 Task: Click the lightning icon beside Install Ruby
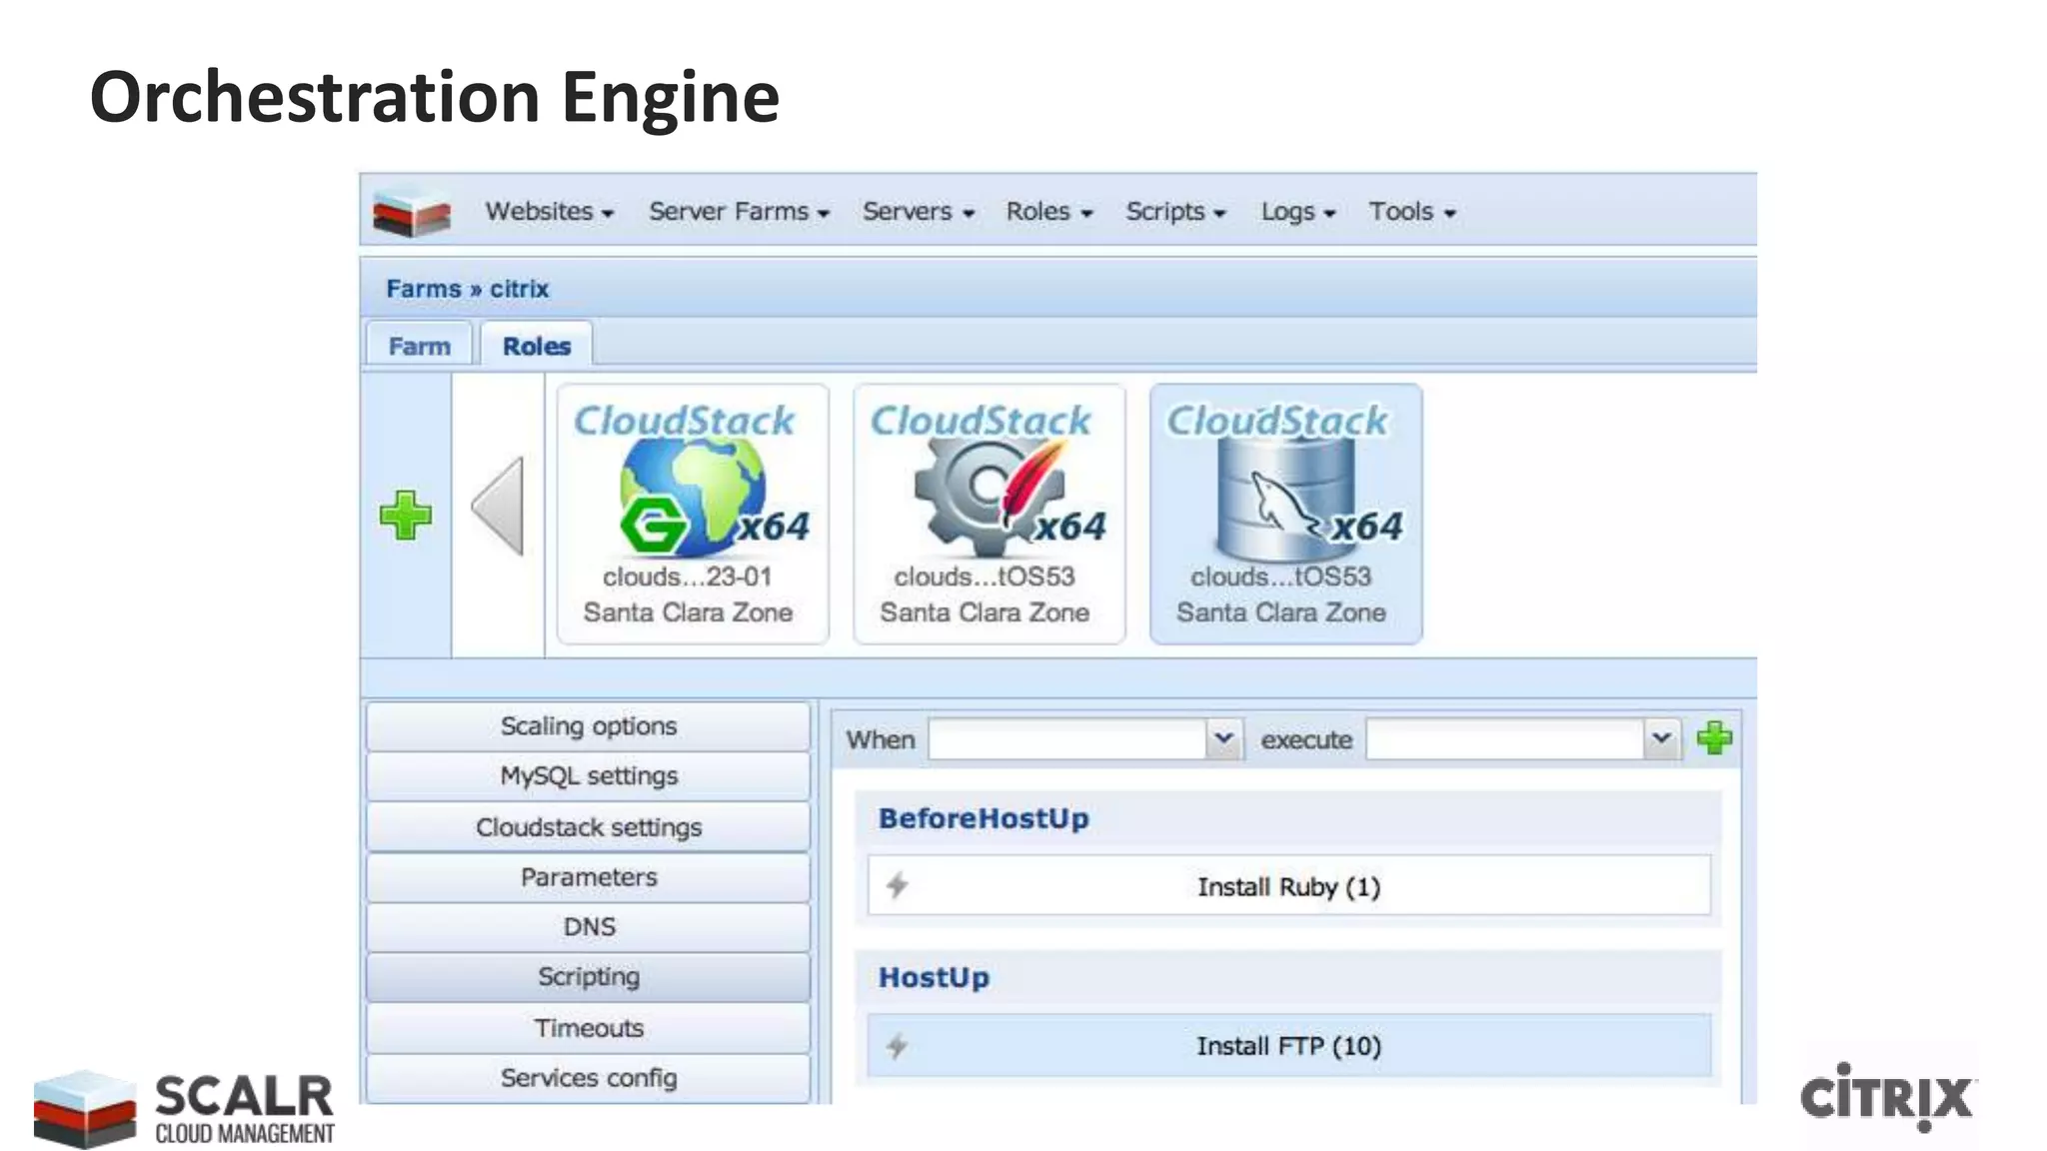897,885
